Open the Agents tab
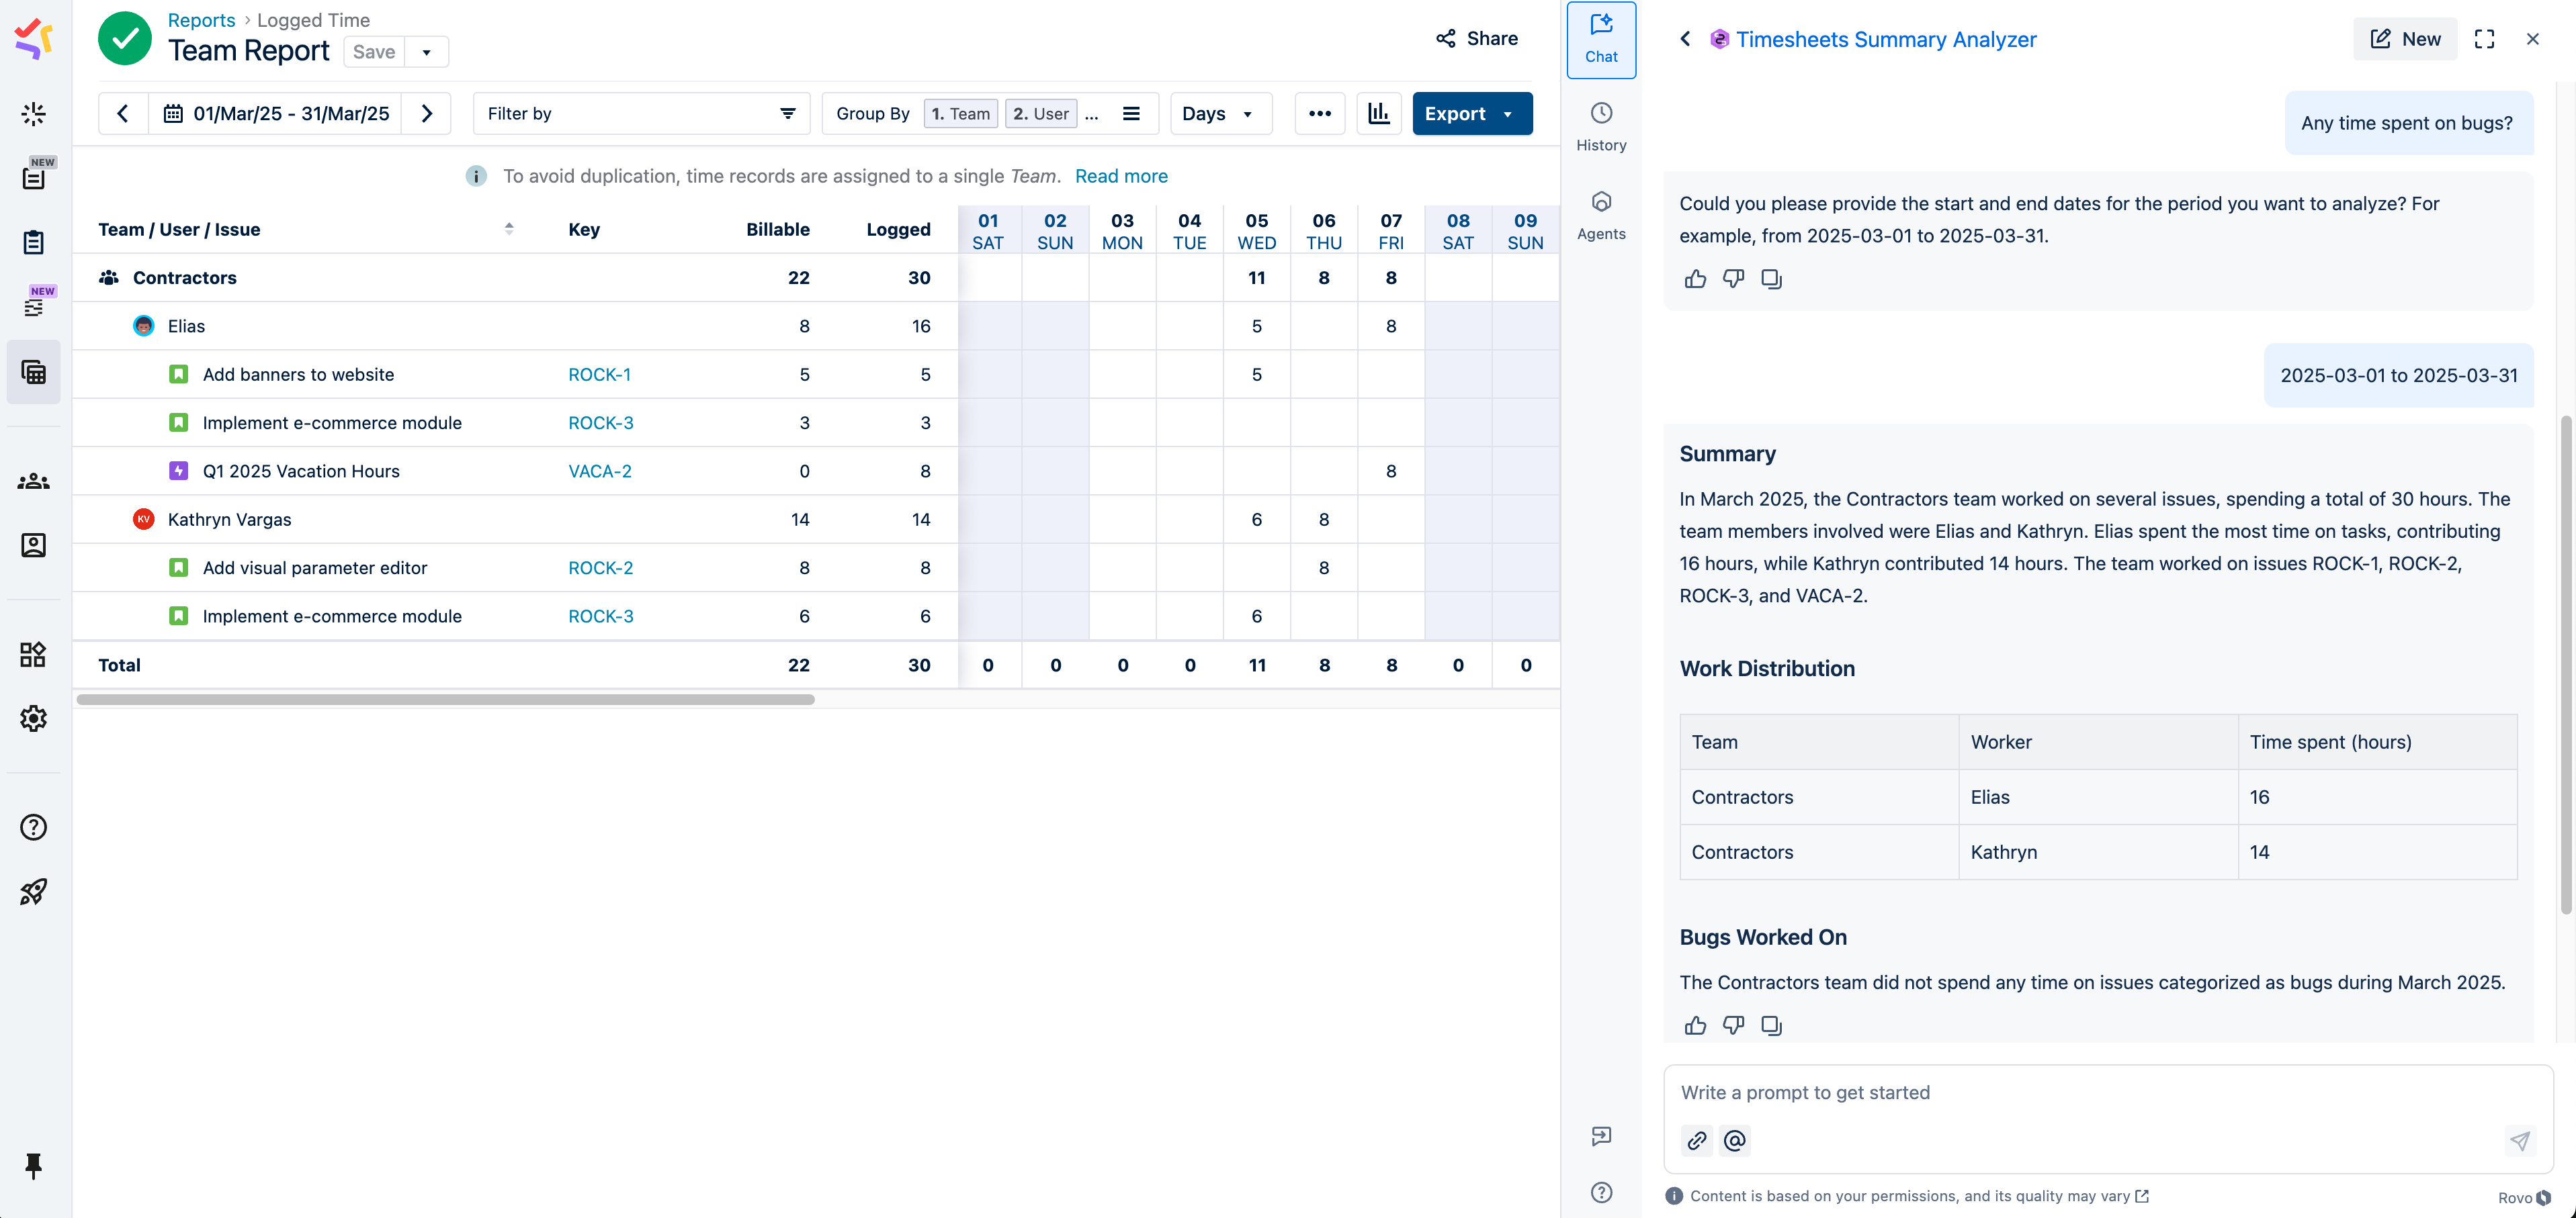Viewport: 2576px width, 1218px height. [x=1601, y=216]
